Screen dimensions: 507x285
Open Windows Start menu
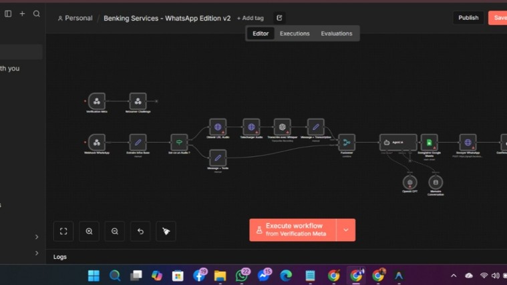click(x=94, y=276)
